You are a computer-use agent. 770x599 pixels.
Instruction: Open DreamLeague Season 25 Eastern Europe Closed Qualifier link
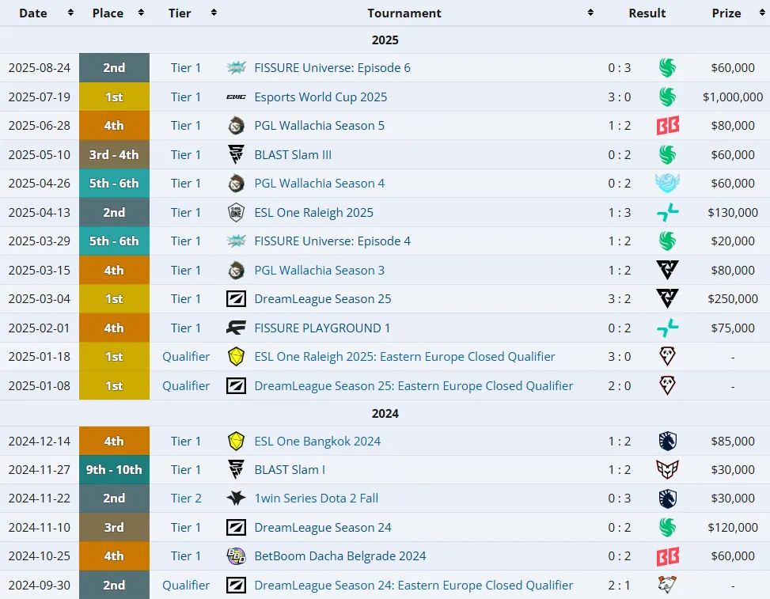(413, 386)
